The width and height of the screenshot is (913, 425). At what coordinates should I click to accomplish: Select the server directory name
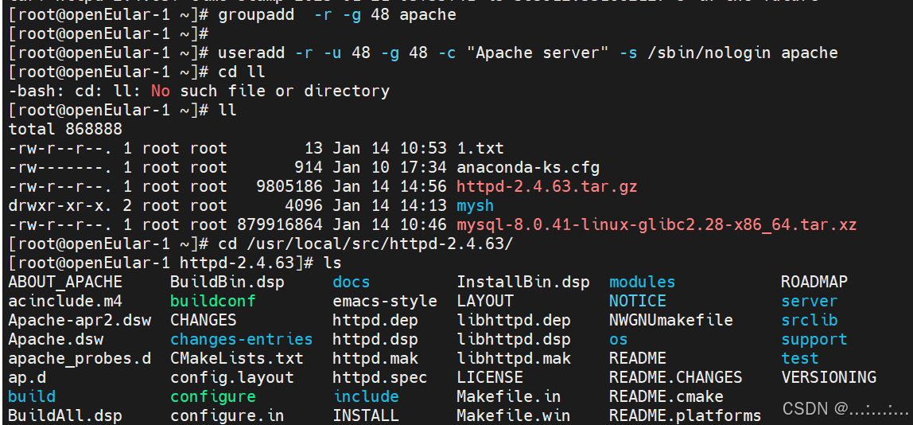(810, 301)
